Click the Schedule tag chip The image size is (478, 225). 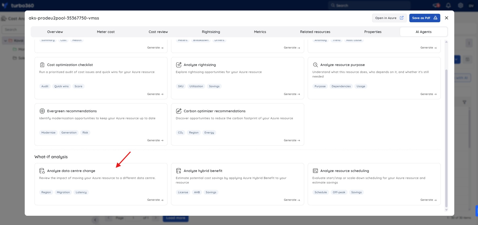coord(321,192)
